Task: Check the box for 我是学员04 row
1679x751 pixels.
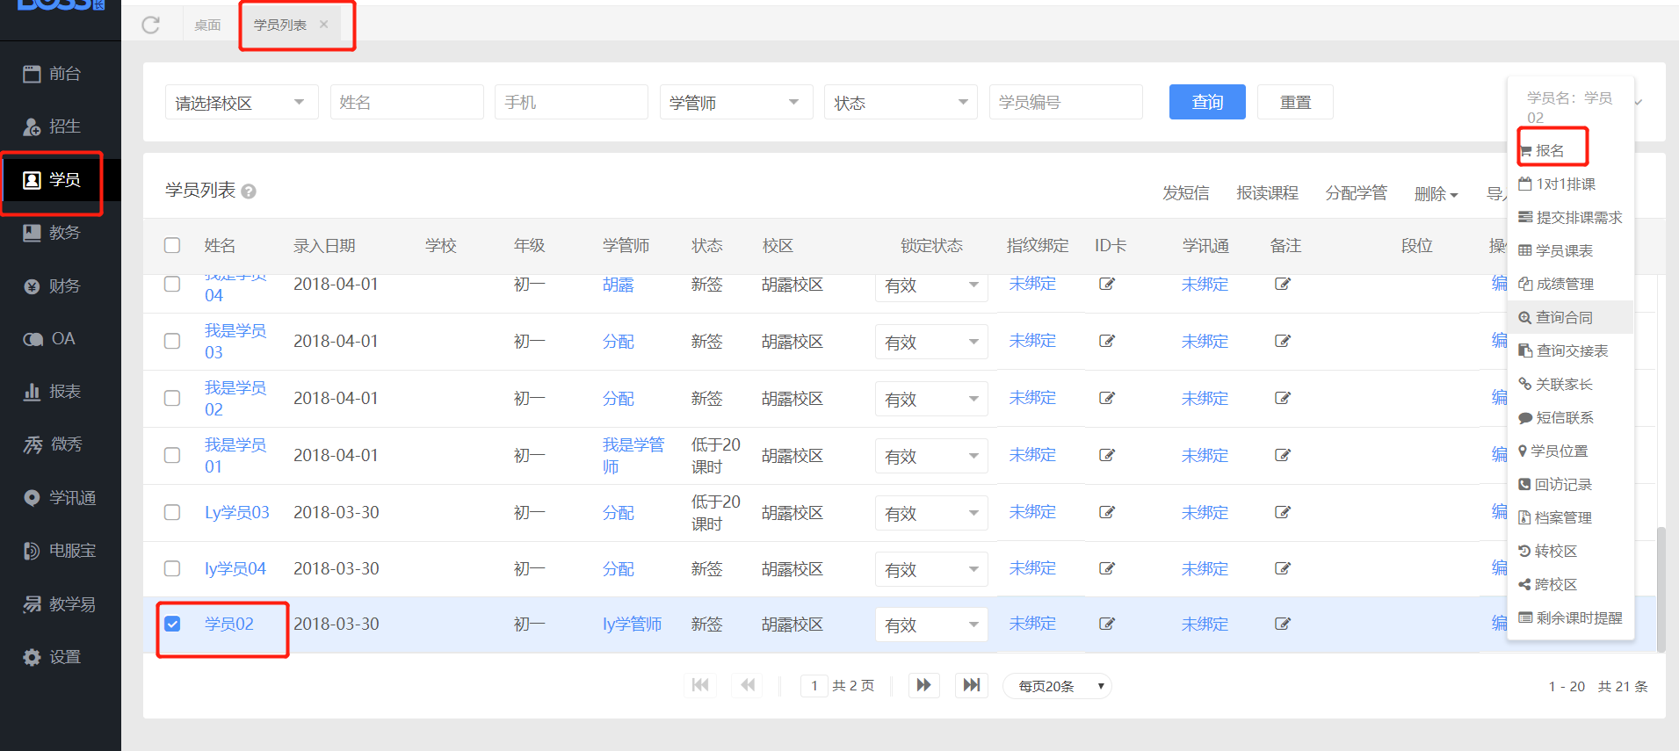Action: point(172,284)
